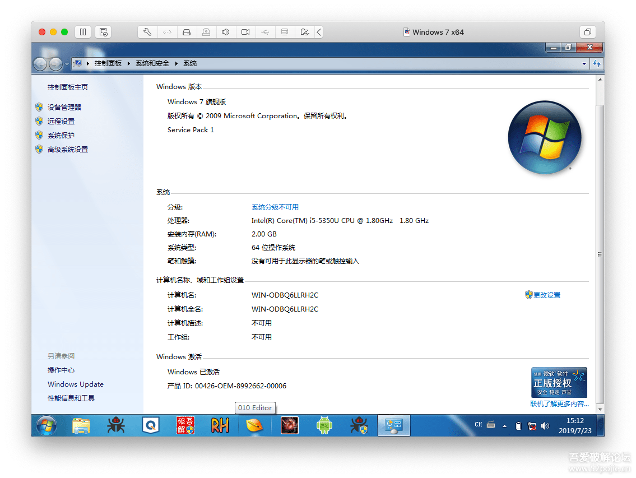Click the scrollbar up arrow
This screenshot has width=636, height=478.
[x=600, y=80]
